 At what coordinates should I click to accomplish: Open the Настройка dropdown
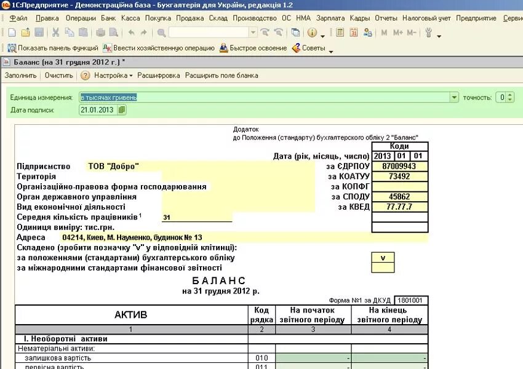point(113,76)
